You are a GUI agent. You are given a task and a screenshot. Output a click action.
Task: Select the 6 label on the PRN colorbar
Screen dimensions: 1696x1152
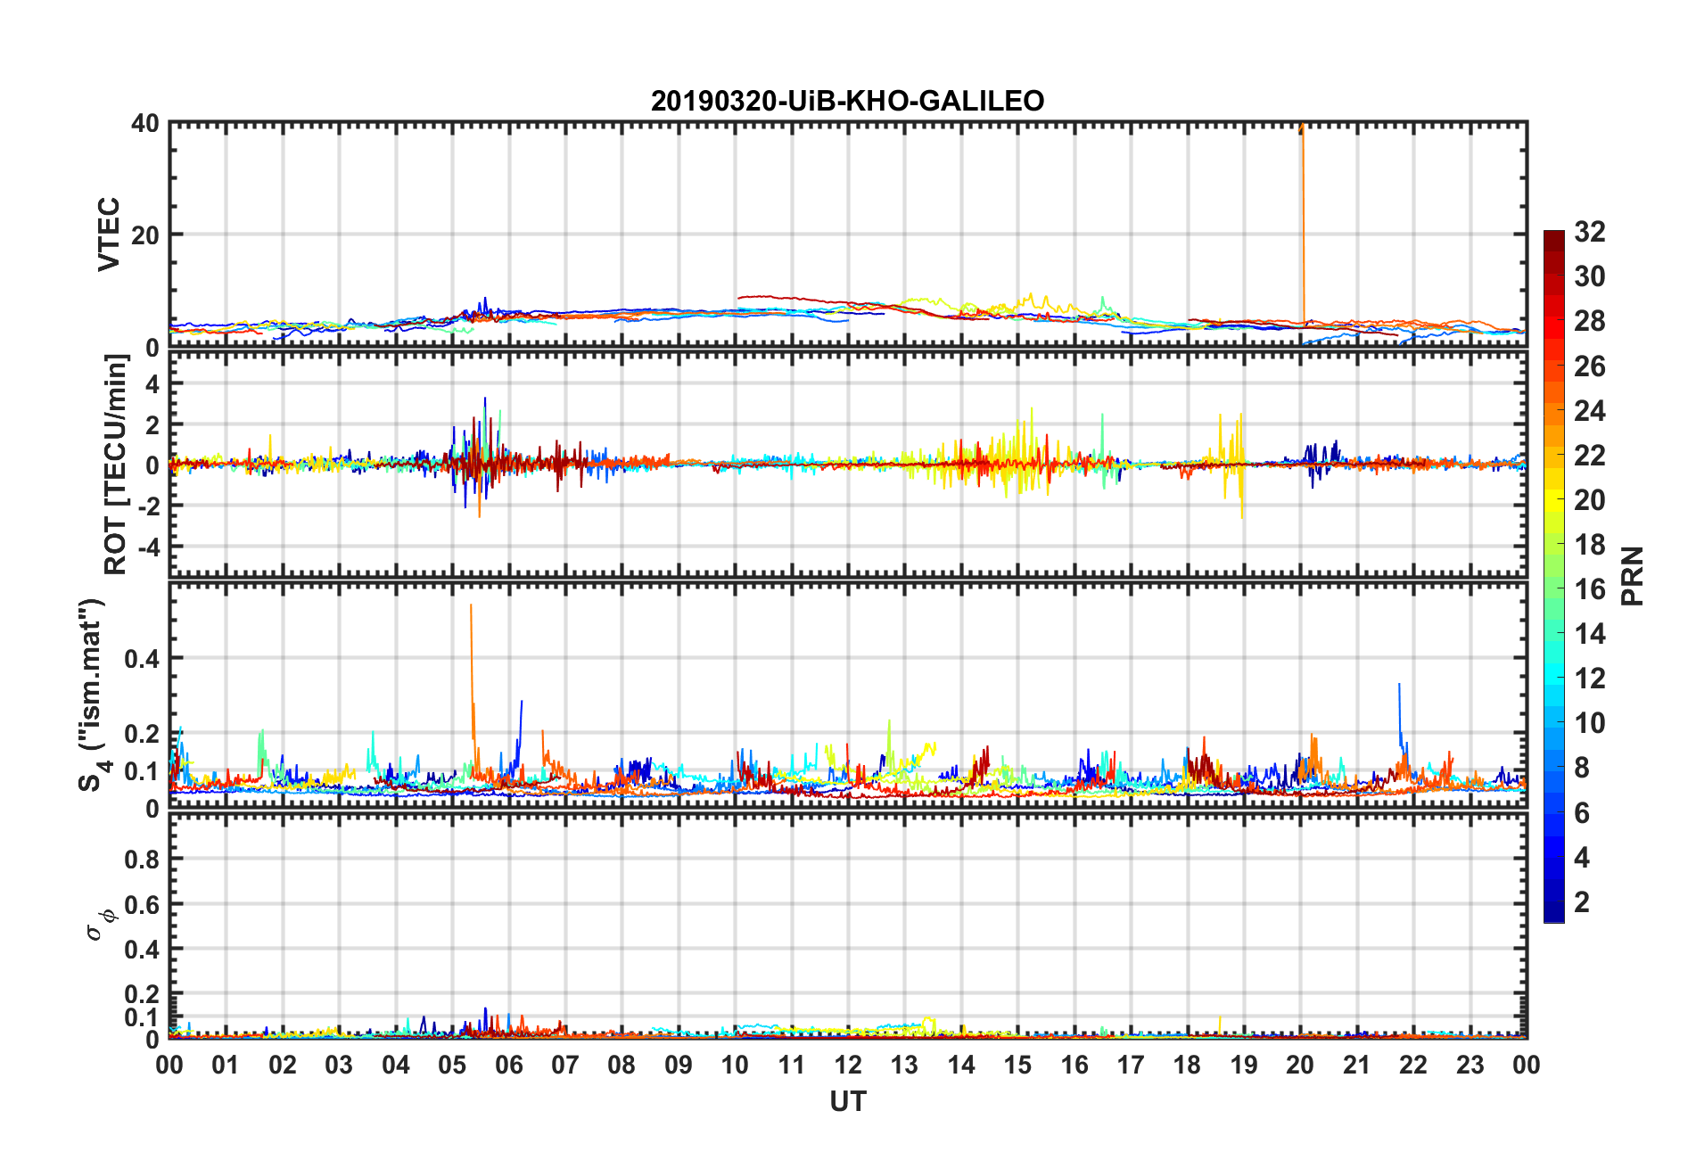tap(1582, 812)
